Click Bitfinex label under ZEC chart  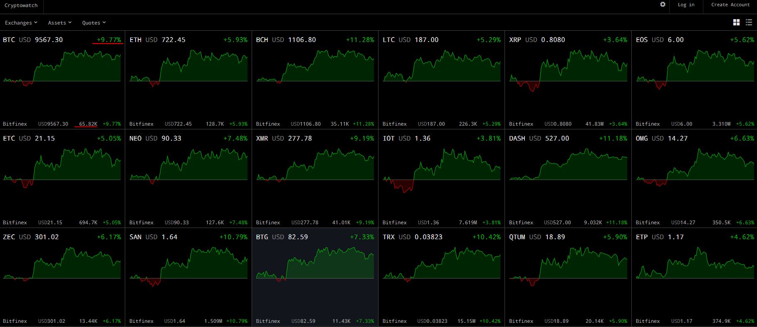15,321
